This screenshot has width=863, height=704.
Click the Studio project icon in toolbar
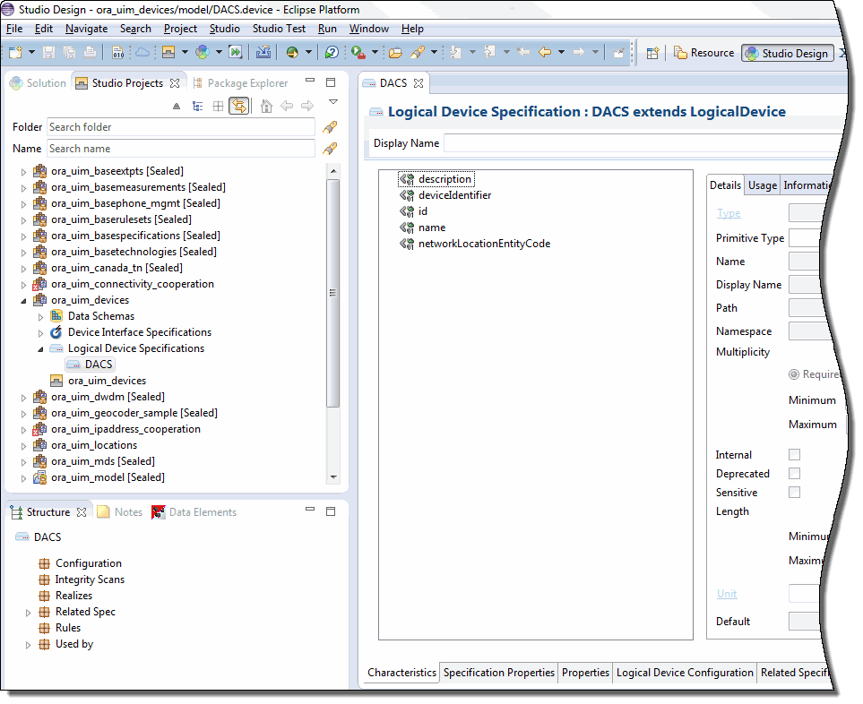168,52
